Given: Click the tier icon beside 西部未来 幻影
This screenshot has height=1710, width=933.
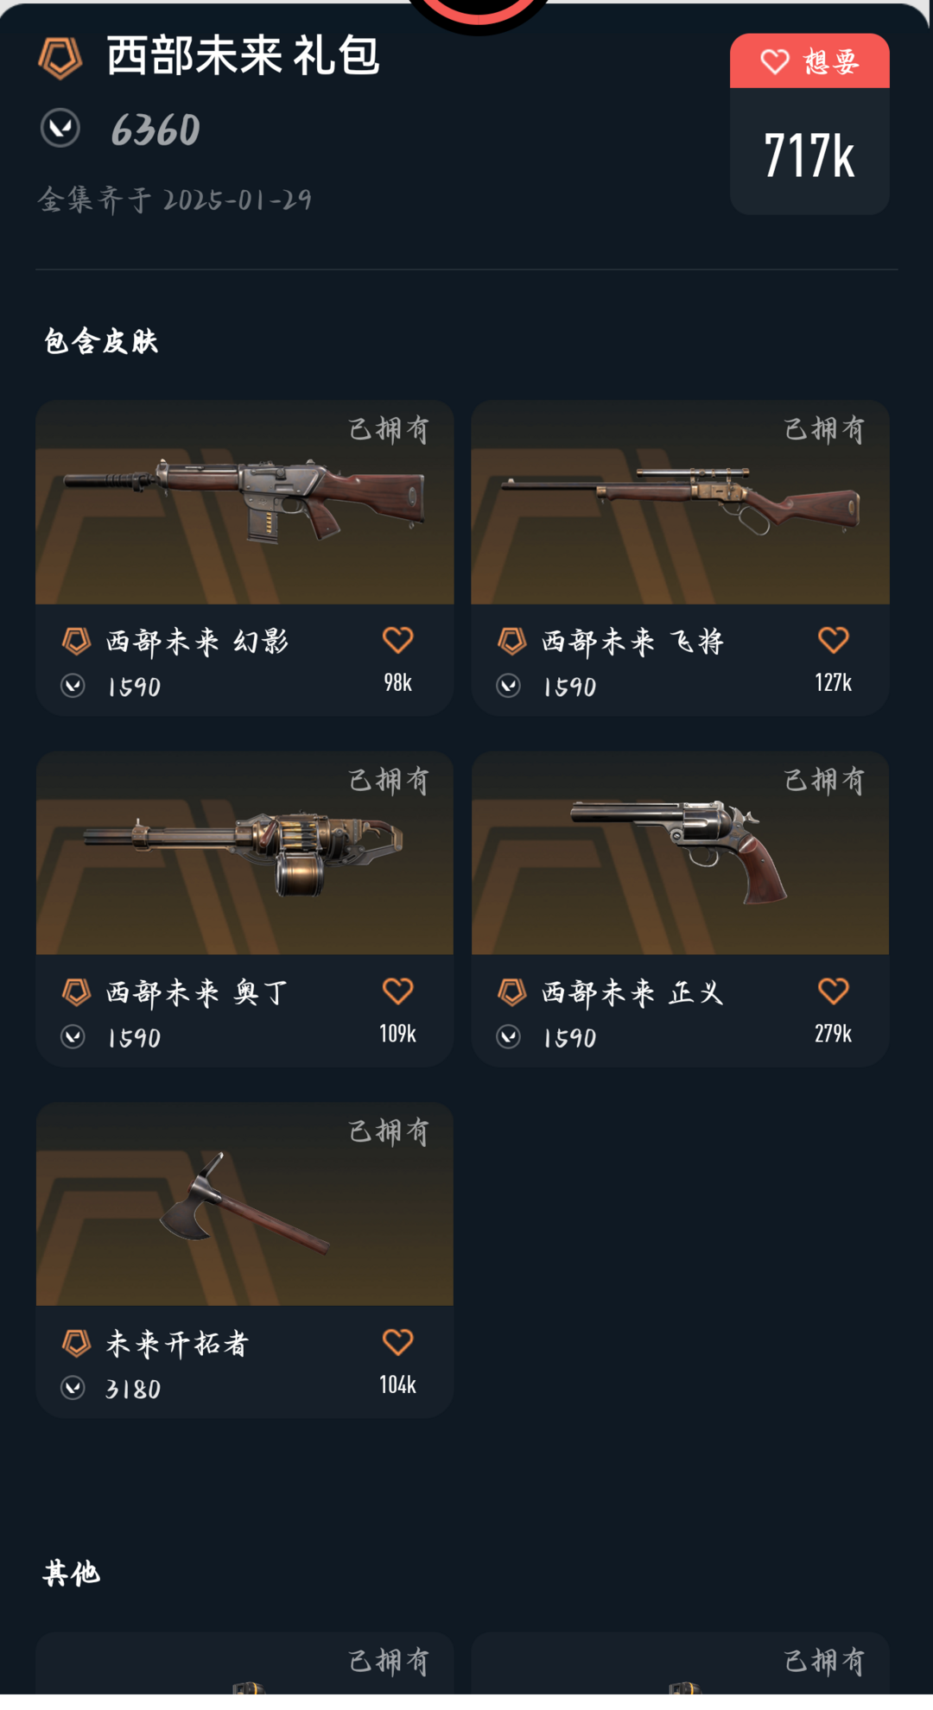Looking at the screenshot, I should coord(76,642).
